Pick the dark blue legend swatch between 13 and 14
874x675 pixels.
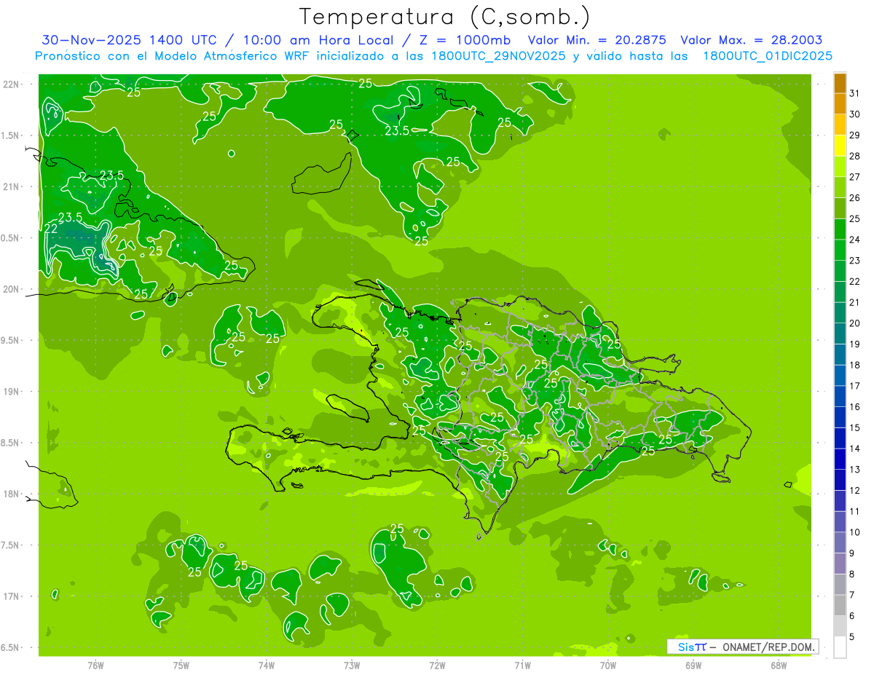point(840,459)
